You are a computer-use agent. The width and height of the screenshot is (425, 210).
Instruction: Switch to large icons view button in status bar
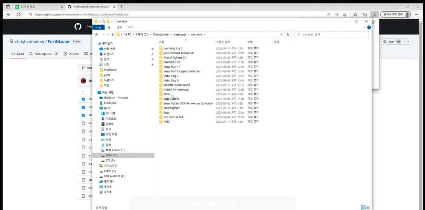pos(368,208)
